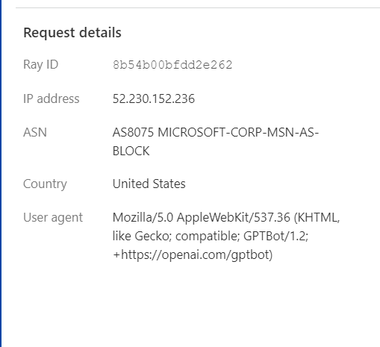Image resolution: width=380 pixels, height=347 pixels.
Task: Click the Country label
Action: [x=45, y=184]
